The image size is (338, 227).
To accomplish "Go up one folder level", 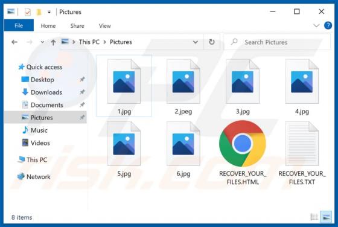I will click(x=53, y=42).
